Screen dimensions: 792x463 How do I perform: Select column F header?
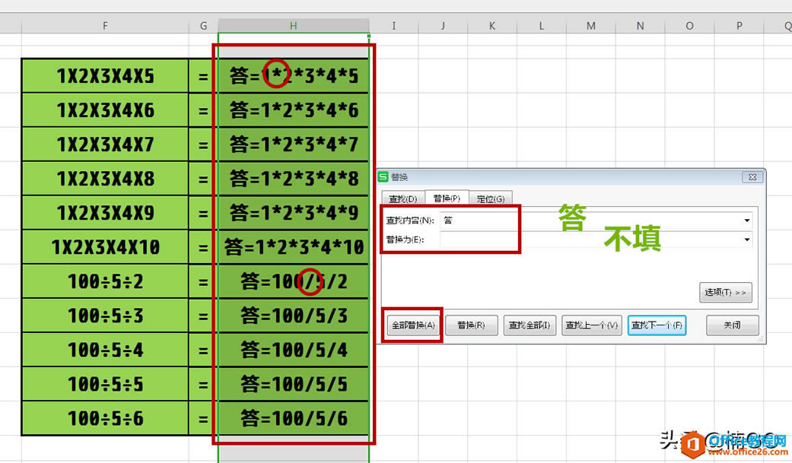coord(105,26)
